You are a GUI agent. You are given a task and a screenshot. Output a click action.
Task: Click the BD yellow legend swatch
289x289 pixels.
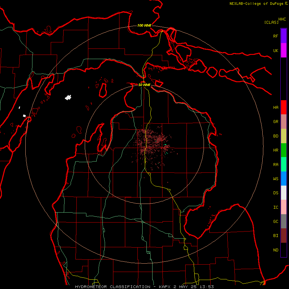pyautogui.click(x=284, y=136)
